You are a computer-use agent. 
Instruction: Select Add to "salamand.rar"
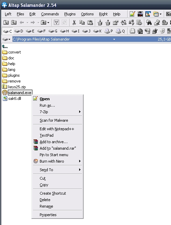click(x=57, y=148)
